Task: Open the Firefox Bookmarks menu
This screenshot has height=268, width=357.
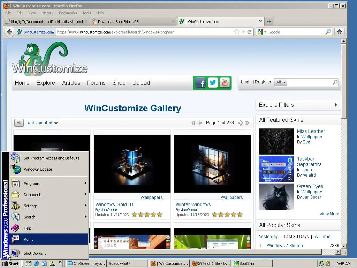Action: pos(68,13)
